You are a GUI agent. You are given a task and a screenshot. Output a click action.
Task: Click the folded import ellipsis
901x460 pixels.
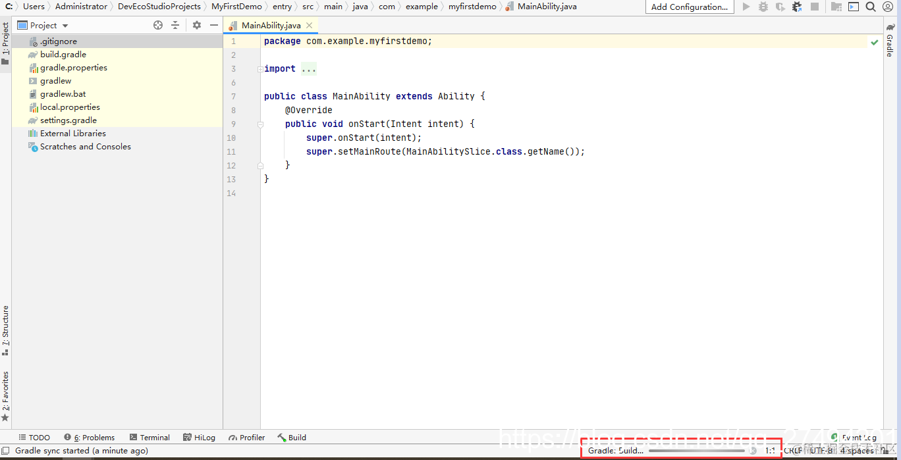(309, 68)
